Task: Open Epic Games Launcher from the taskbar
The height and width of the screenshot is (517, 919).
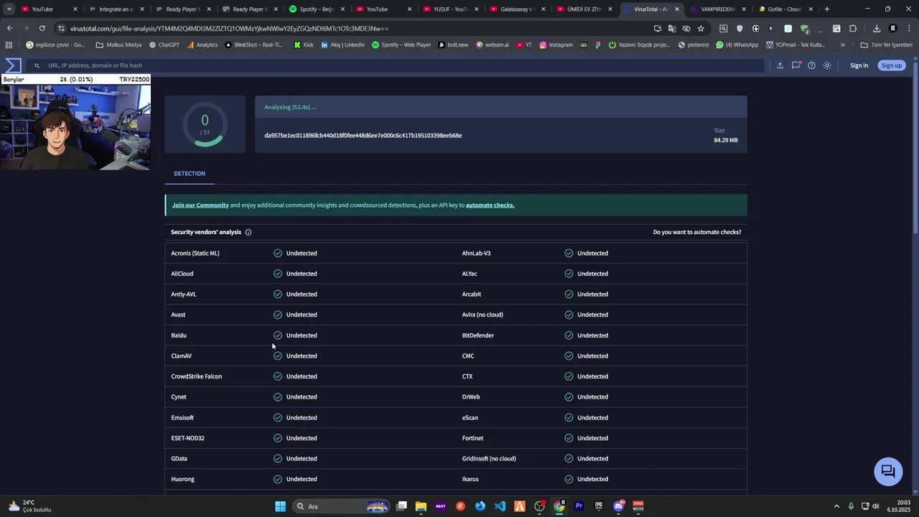Action: 599,506
